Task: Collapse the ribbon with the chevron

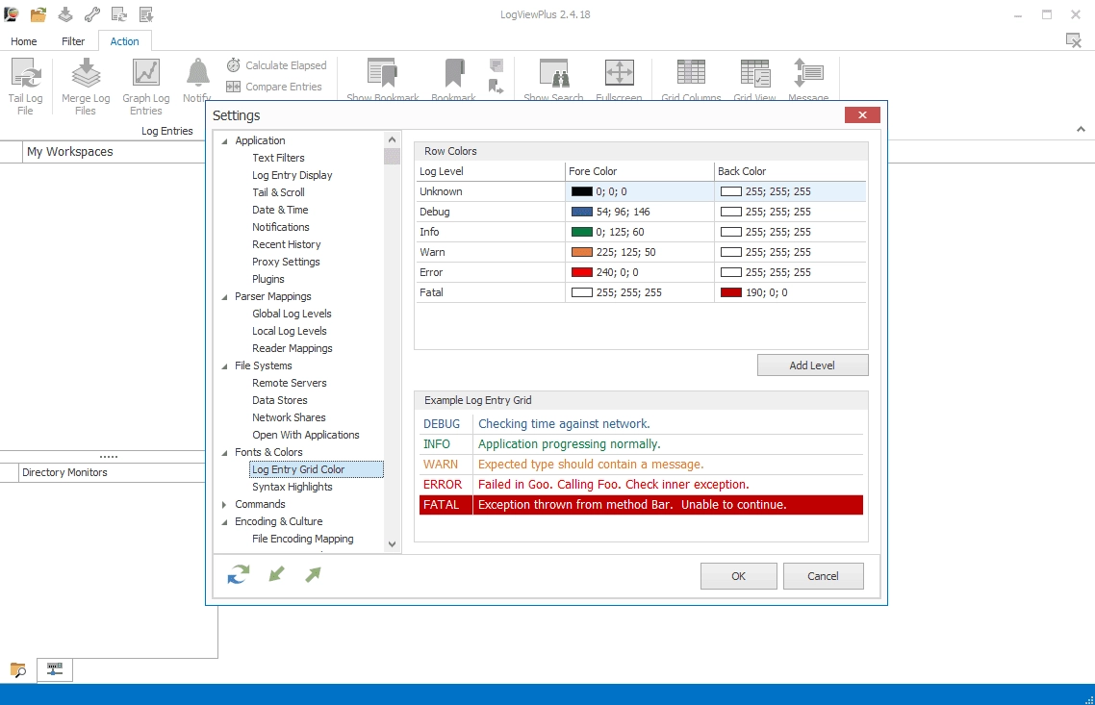Action: pyautogui.click(x=1081, y=129)
